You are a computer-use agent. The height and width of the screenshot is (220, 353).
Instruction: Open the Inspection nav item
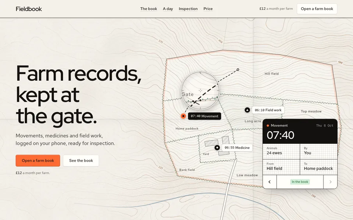pyautogui.click(x=188, y=9)
